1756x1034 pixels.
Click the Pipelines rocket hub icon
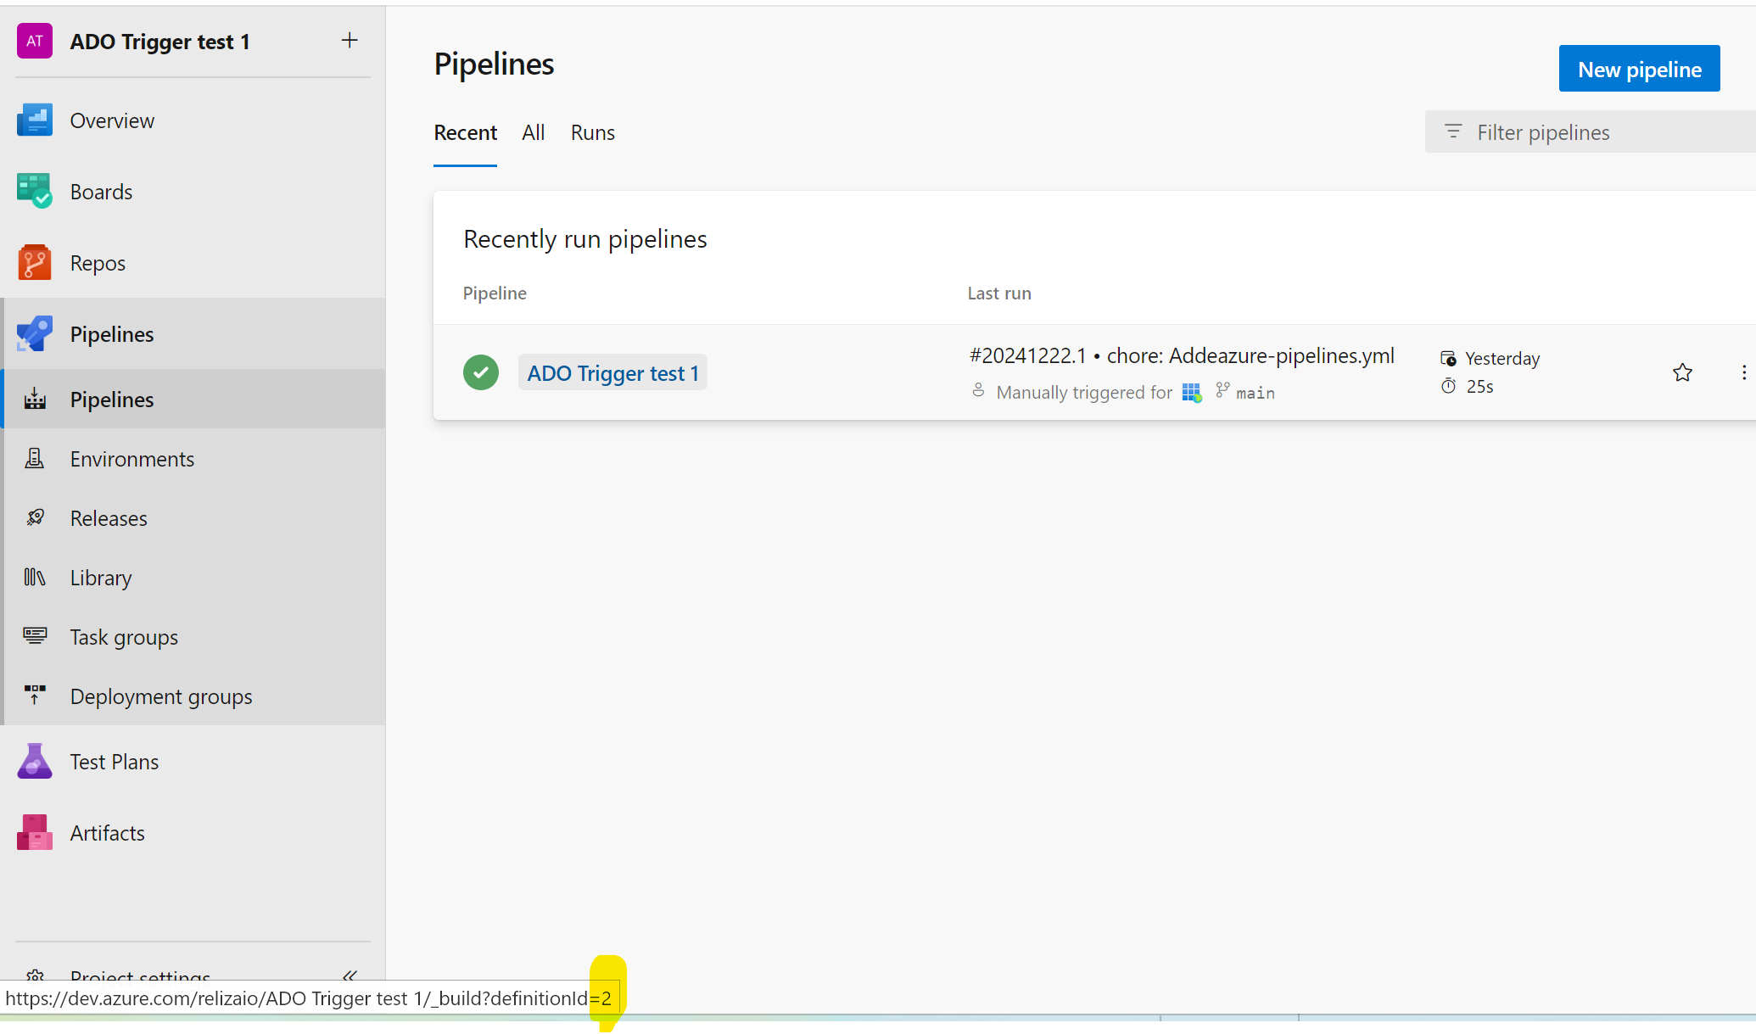35,334
